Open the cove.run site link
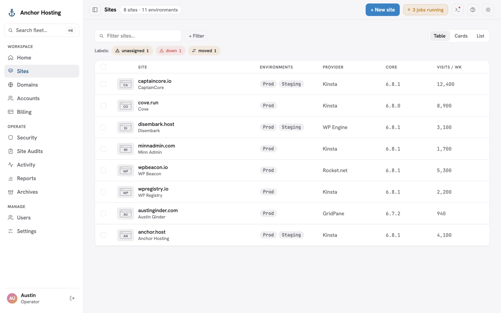 click(x=148, y=102)
